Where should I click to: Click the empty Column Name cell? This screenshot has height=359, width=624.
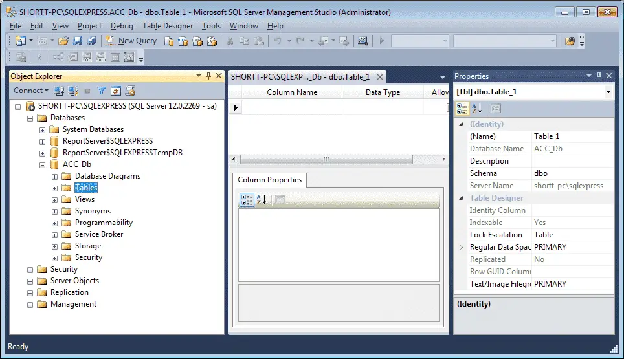[292, 107]
